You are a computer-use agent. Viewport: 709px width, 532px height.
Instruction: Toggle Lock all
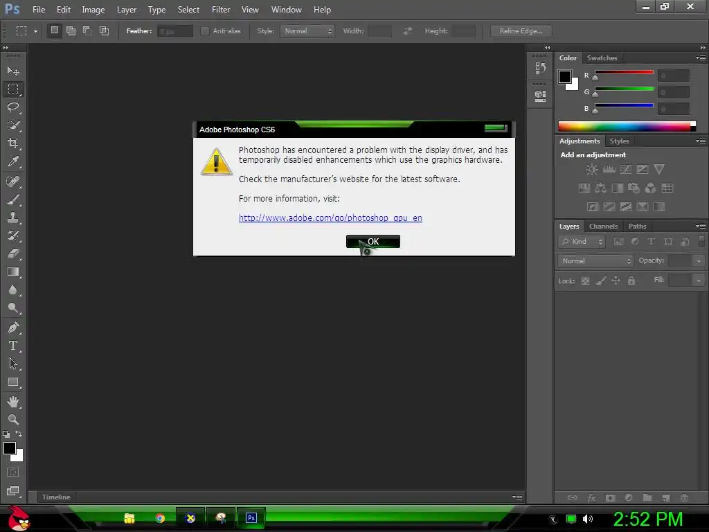[631, 281]
